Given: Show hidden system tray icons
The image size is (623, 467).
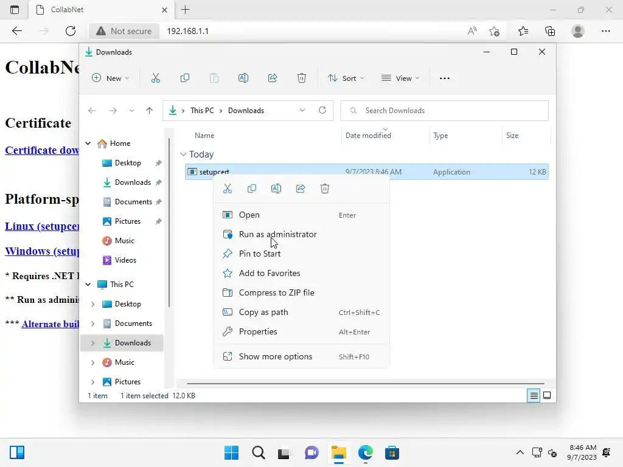Looking at the screenshot, I should tap(520, 452).
